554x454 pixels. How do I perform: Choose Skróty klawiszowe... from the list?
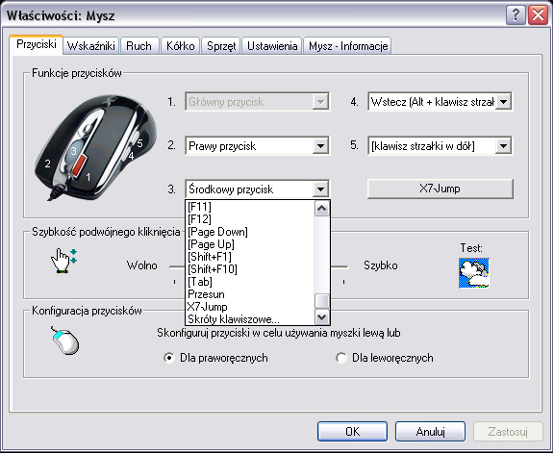pos(250,319)
